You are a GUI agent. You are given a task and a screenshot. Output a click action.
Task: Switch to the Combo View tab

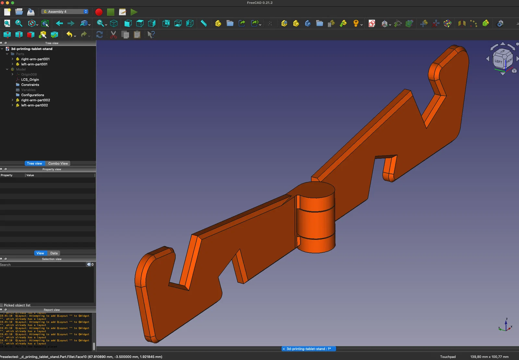coord(58,163)
